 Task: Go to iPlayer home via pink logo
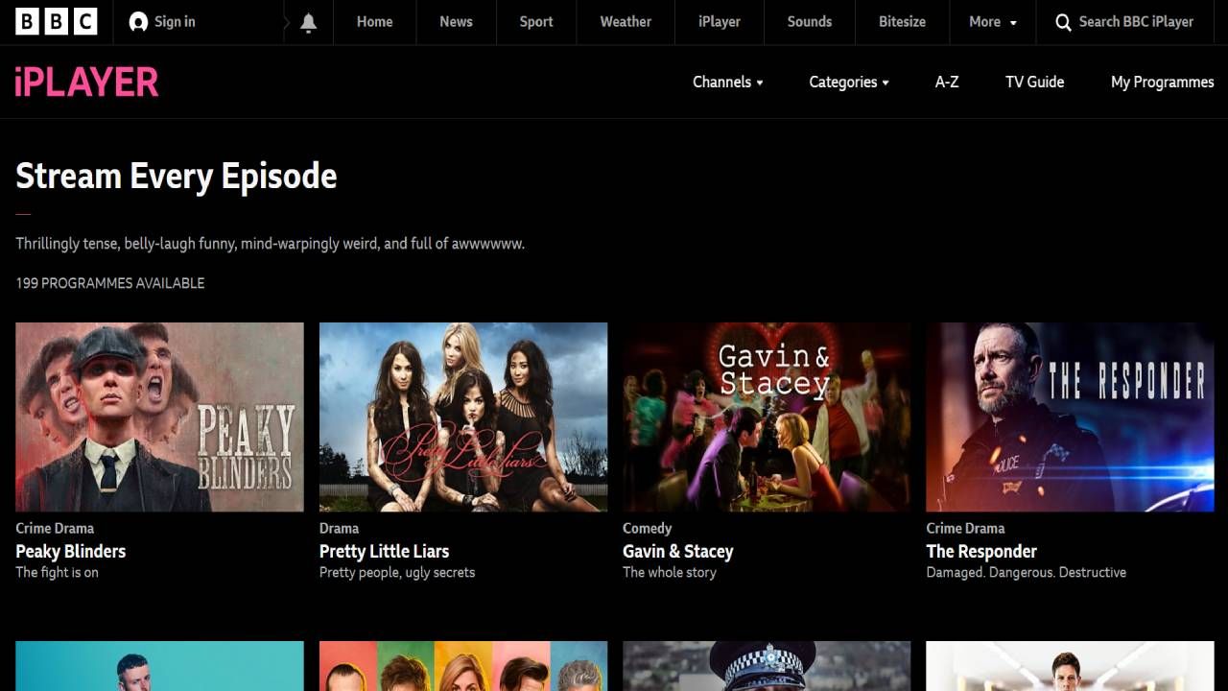[x=86, y=82]
